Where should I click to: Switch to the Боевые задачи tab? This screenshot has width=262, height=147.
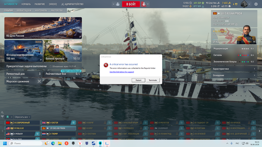[x=24, y=10]
